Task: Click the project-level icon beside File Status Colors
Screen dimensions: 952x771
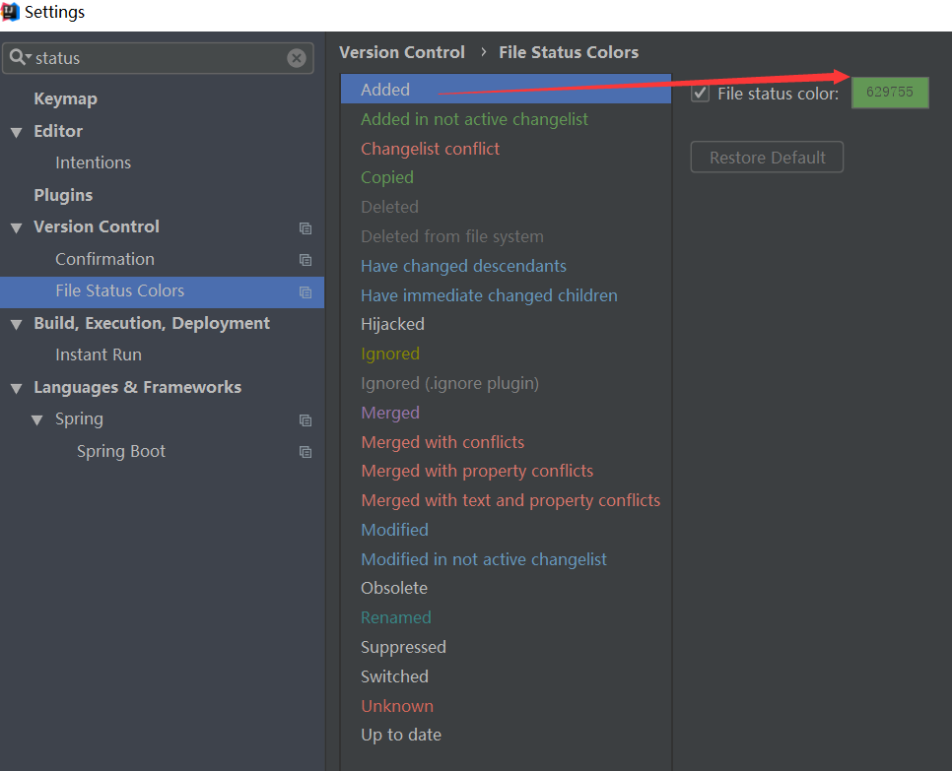Action: (x=306, y=292)
